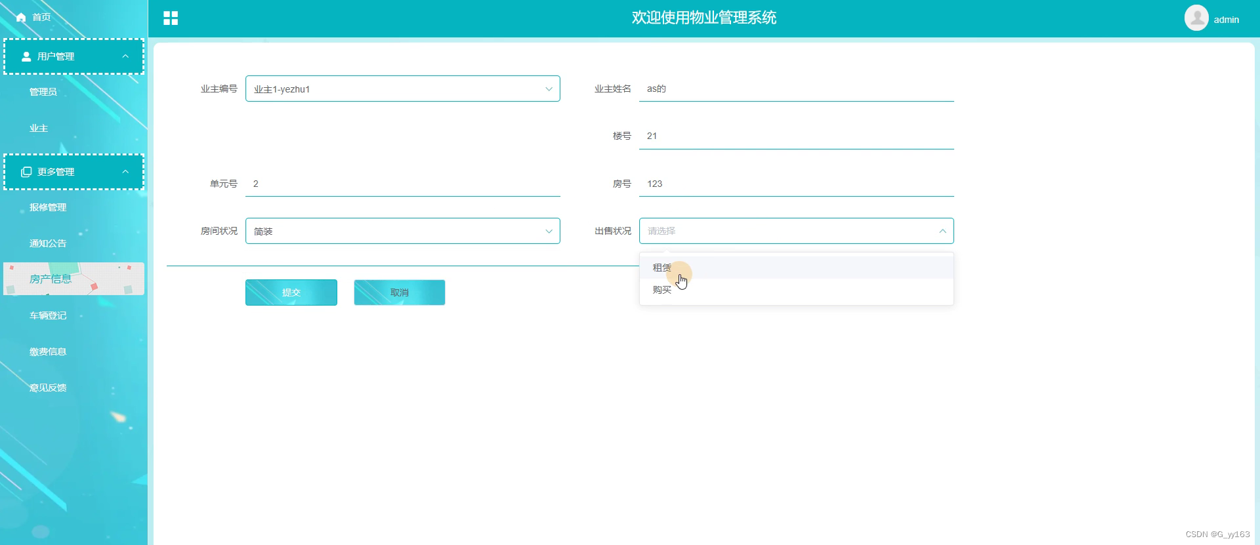Viewport: 1260px width, 545px height.
Task: Click the home icon beside 首页
Action: (21, 18)
